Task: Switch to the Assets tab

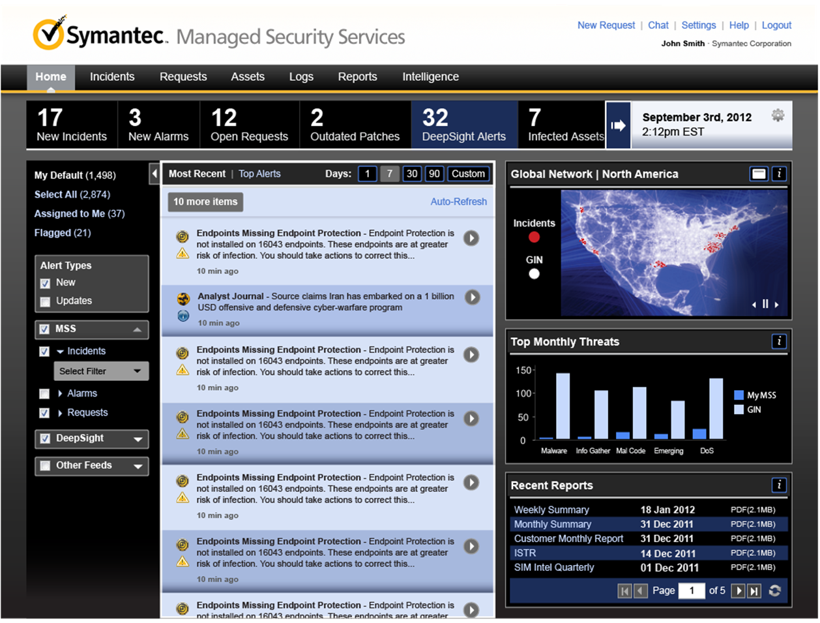Action: (248, 77)
